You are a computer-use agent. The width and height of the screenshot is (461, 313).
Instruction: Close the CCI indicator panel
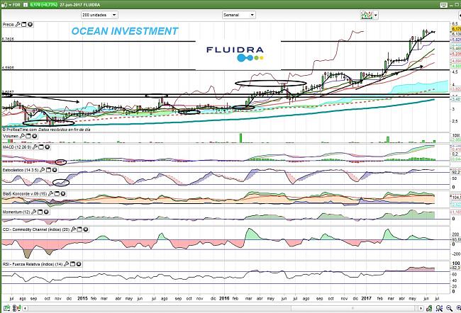(x=86, y=229)
